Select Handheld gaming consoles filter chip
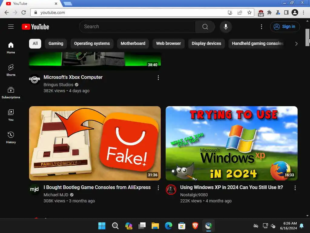310x233 pixels. pos(257,44)
